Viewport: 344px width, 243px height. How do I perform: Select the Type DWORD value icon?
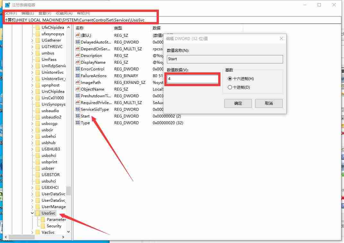pos(78,123)
